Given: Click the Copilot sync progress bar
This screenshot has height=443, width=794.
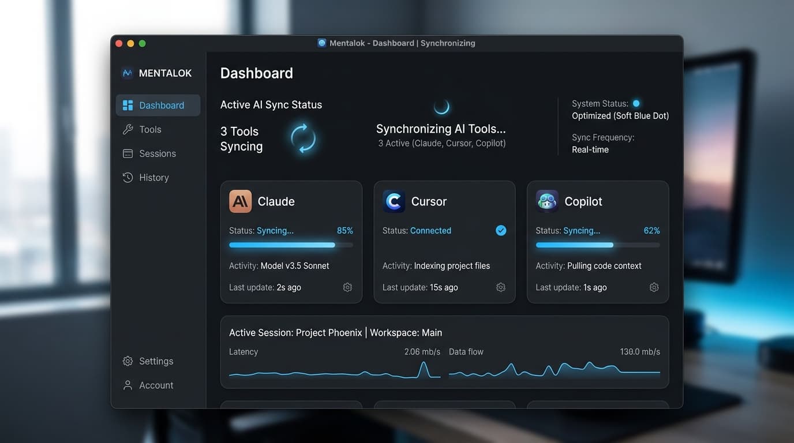Looking at the screenshot, I should [598, 245].
